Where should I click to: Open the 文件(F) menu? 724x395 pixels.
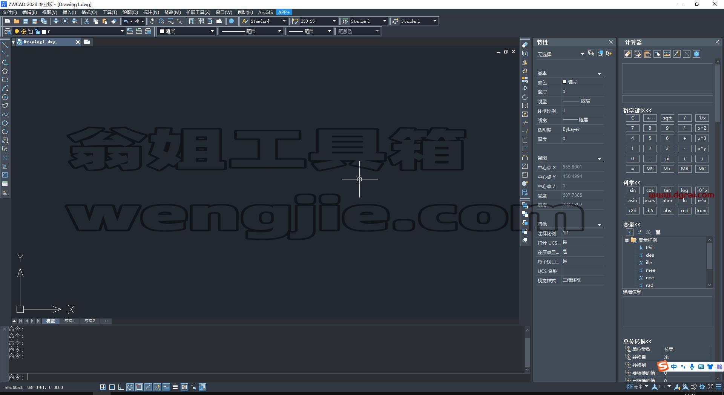10,12
